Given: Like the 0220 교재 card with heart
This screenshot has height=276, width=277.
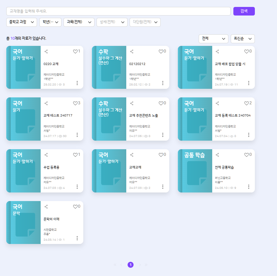Looking at the screenshot, I should point(75,52).
